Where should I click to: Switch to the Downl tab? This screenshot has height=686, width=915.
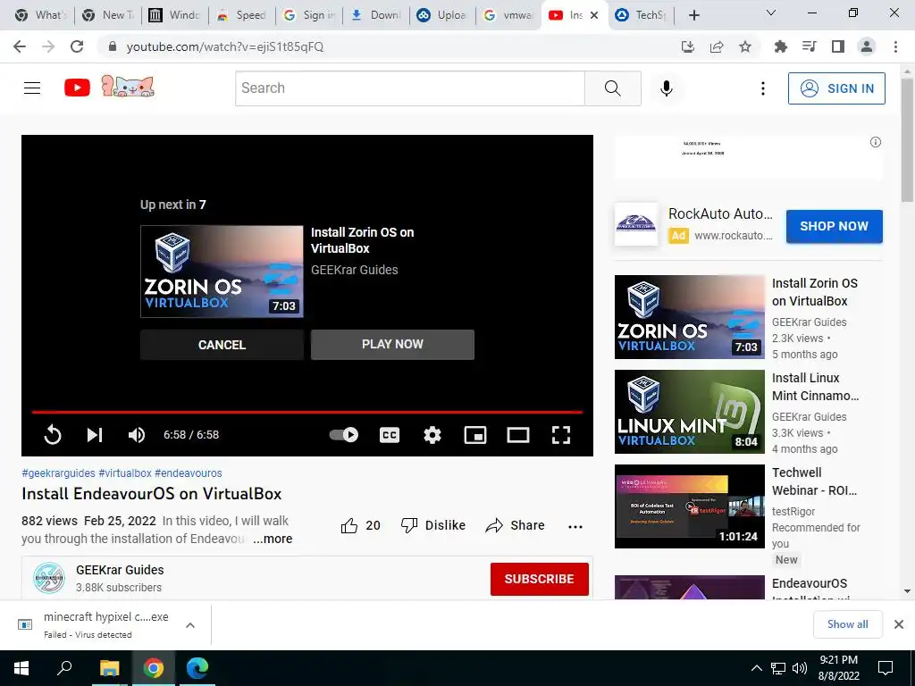pyautogui.click(x=375, y=15)
